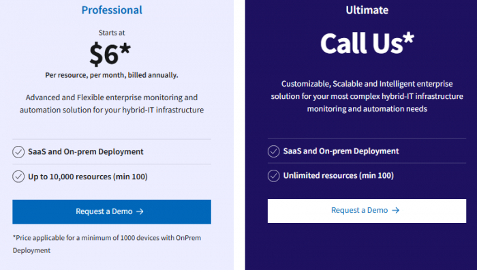Click the $6* starting price
The width and height of the screenshot is (477, 270).
(110, 54)
